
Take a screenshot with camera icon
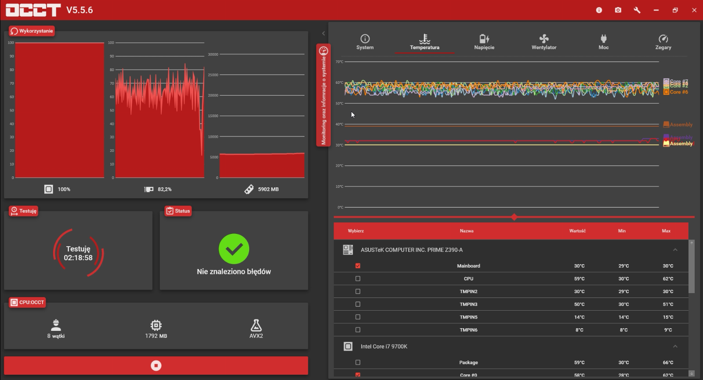[x=618, y=10]
